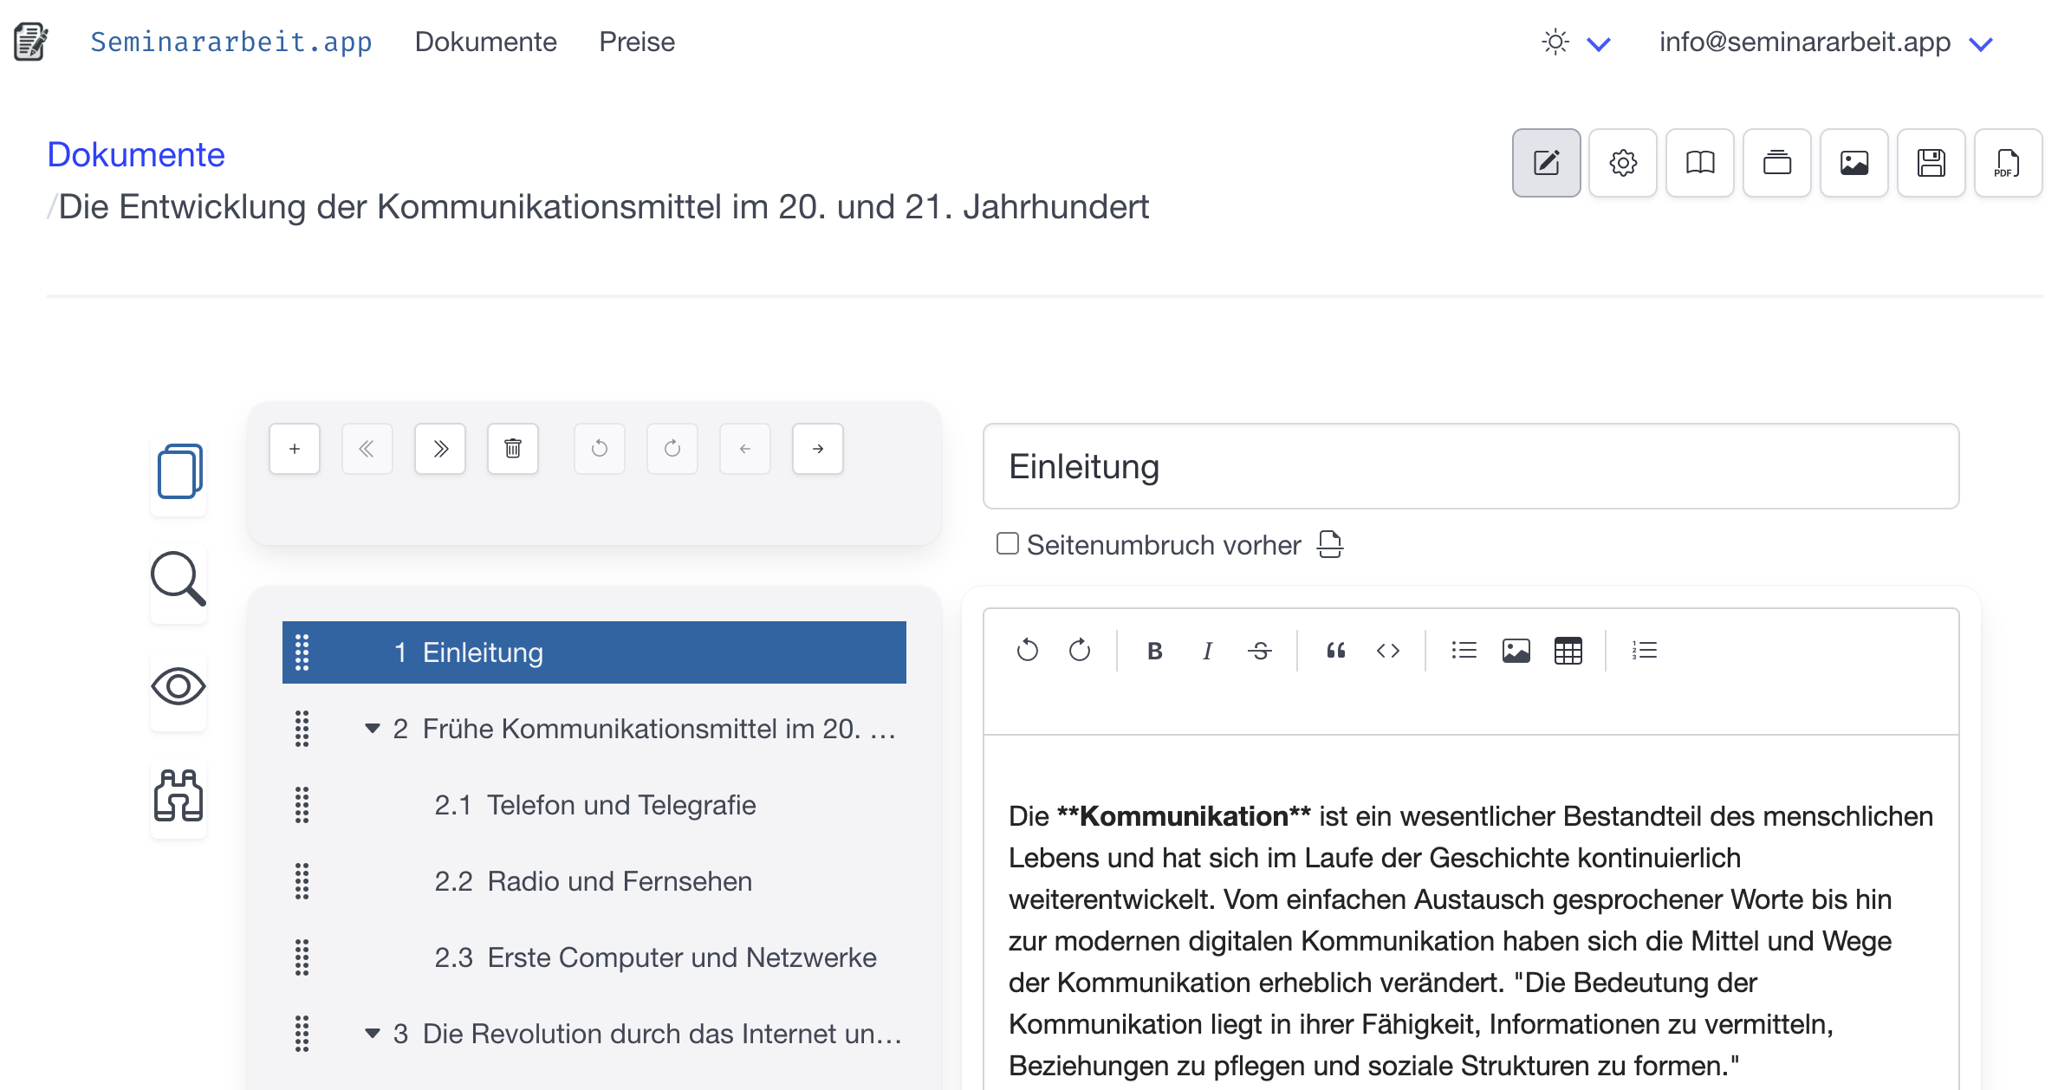2071x1090 pixels.
Task: Open the images gallery icon in header
Action: pos(1854,163)
